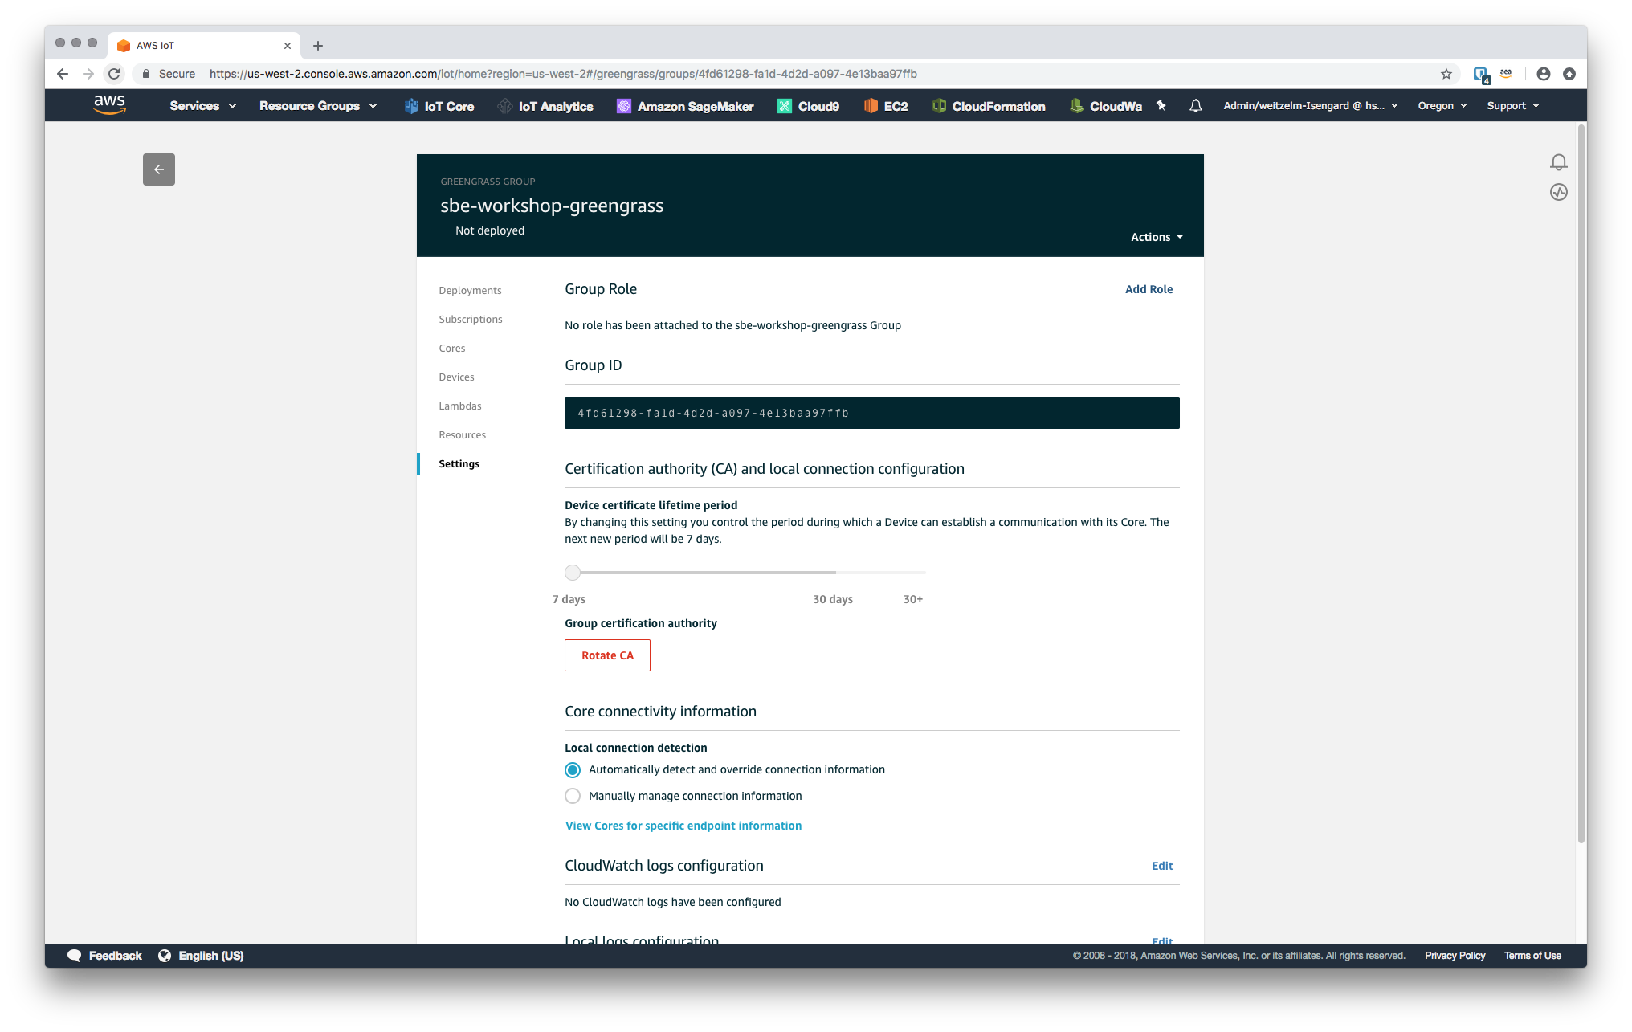Image resolution: width=1632 pixels, height=1032 pixels.
Task: Open the Resources section
Action: pyautogui.click(x=463, y=435)
